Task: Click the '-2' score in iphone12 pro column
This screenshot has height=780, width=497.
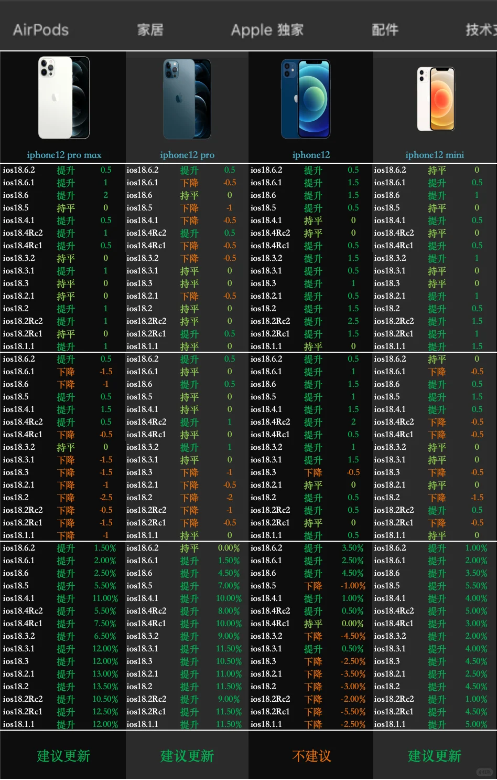Action: tap(229, 498)
